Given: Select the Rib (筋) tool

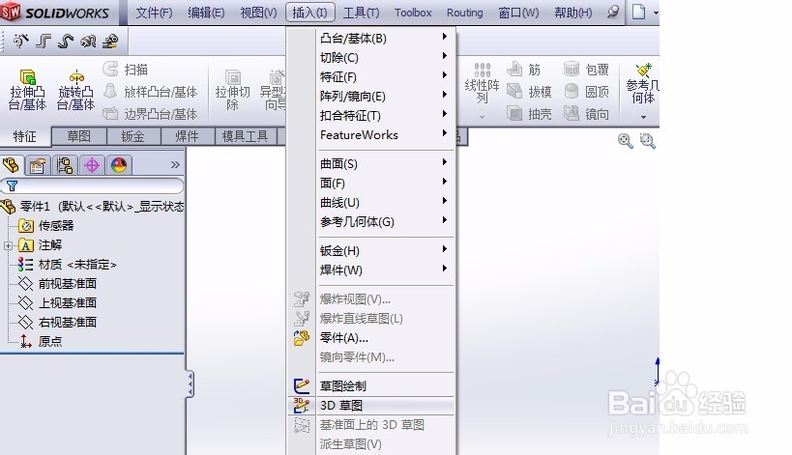Looking at the screenshot, I should tap(523, 70).
